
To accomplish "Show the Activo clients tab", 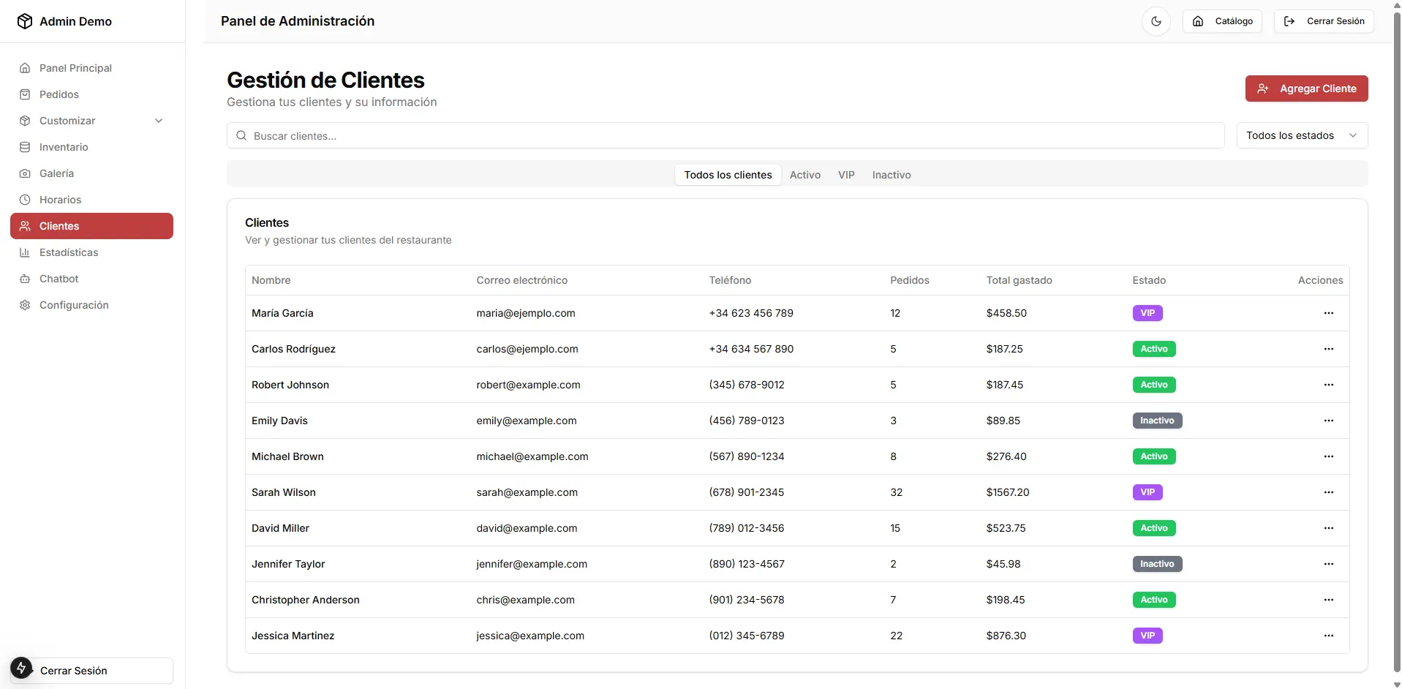I will point(804,175).
